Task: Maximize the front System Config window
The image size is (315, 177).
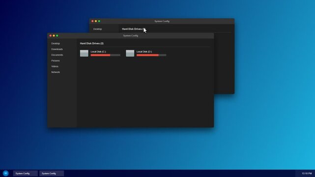Action: [57, 35]
